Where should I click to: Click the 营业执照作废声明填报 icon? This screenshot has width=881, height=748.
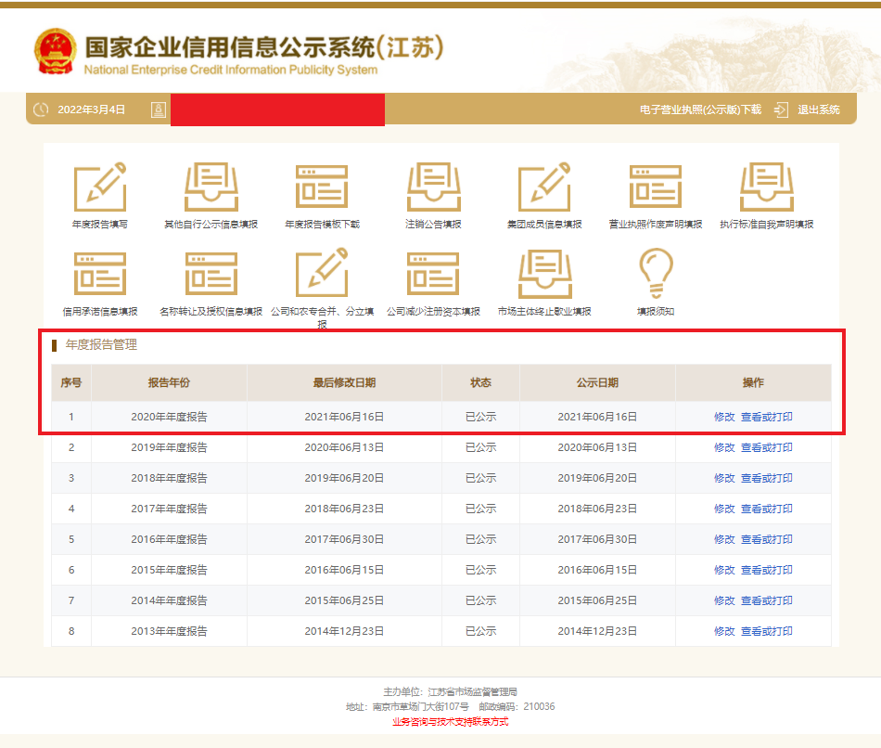click(656, 187)
